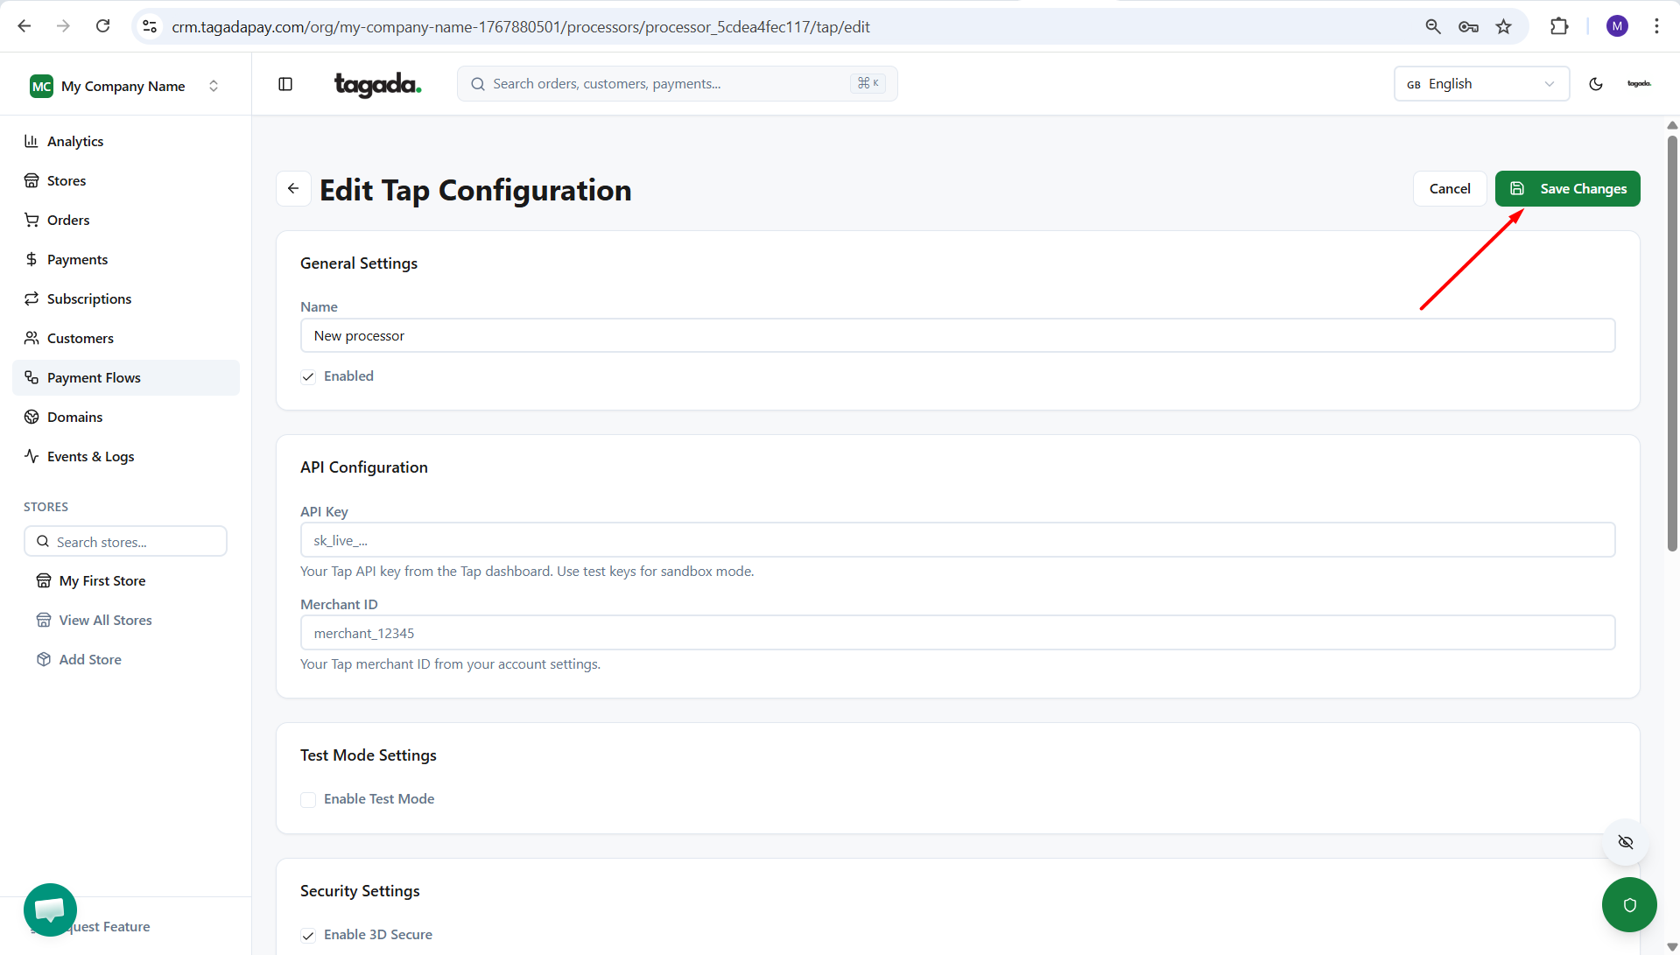Toggle the sidebar panel icon

pos(285,84)
